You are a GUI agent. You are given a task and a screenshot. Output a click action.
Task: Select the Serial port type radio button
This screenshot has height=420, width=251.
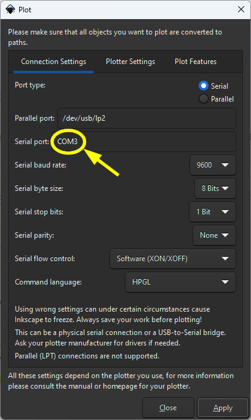point(204,86)
